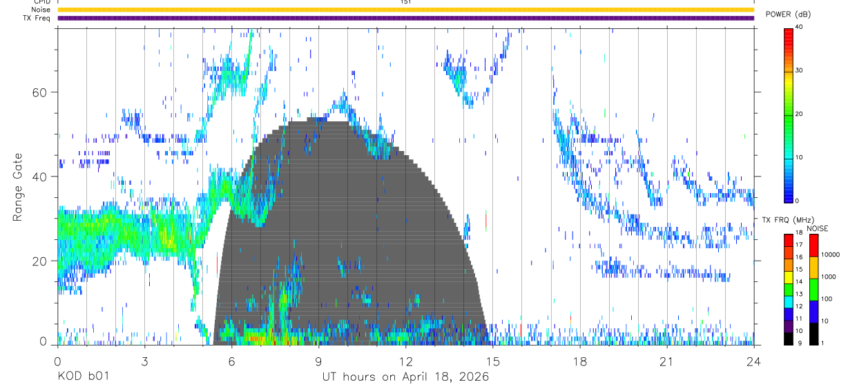Image resolution: width=848 pixels, height=391 pixels.
Task: Click the 12 label on TX FRQ scale
Action: [798, 307]
